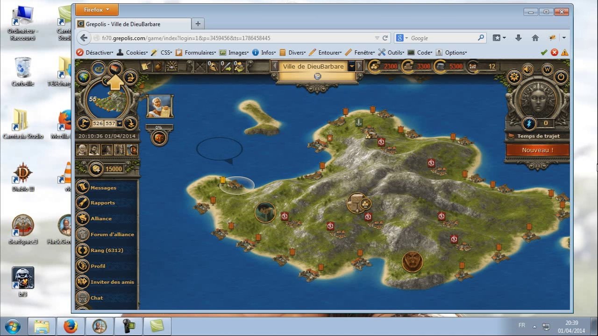Open the Firefox menu button
Image resolution: width=598 pixels, height=336 pixels.
(x=97, y=9)
